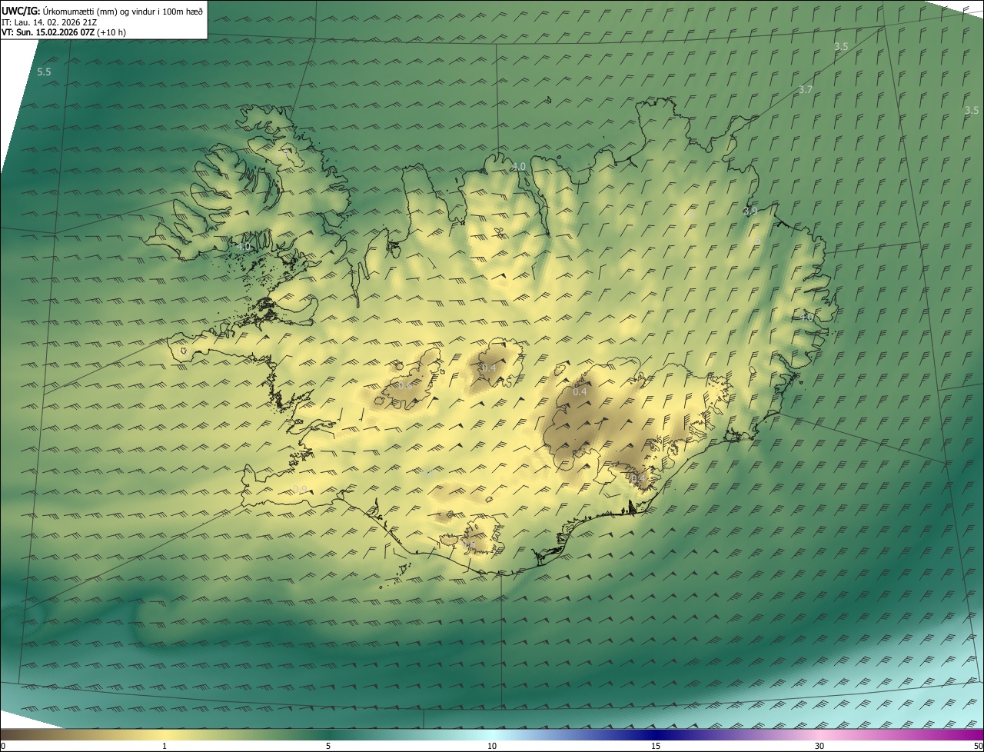Pick the dark navy band of the colour scale
Viewport: 984px width, 752px height.
click(656, 734)
